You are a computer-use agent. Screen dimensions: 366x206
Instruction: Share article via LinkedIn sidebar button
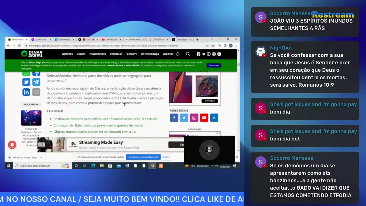click(26, 92)
